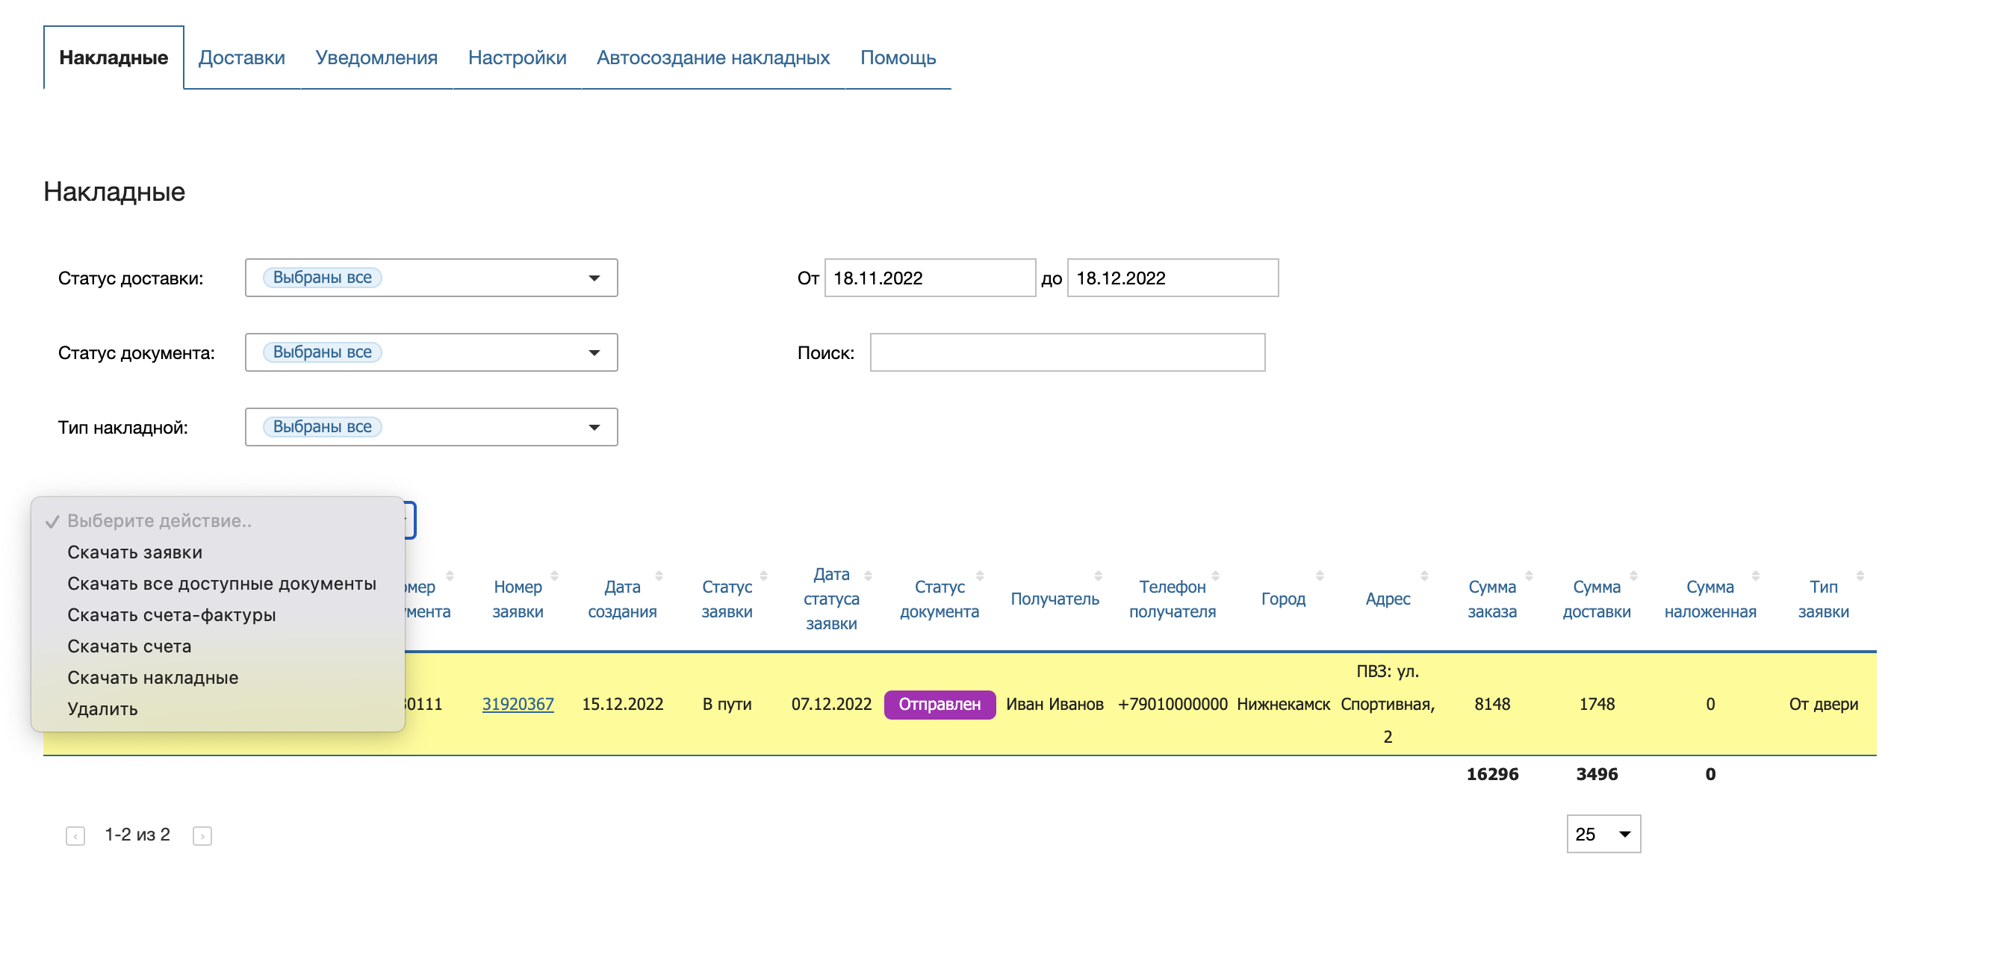Choose Скачать заявки from action menu
Image resolution: width=2003 pixels, height=957 pixels.
pyautogui.click(x=134, y=552)
